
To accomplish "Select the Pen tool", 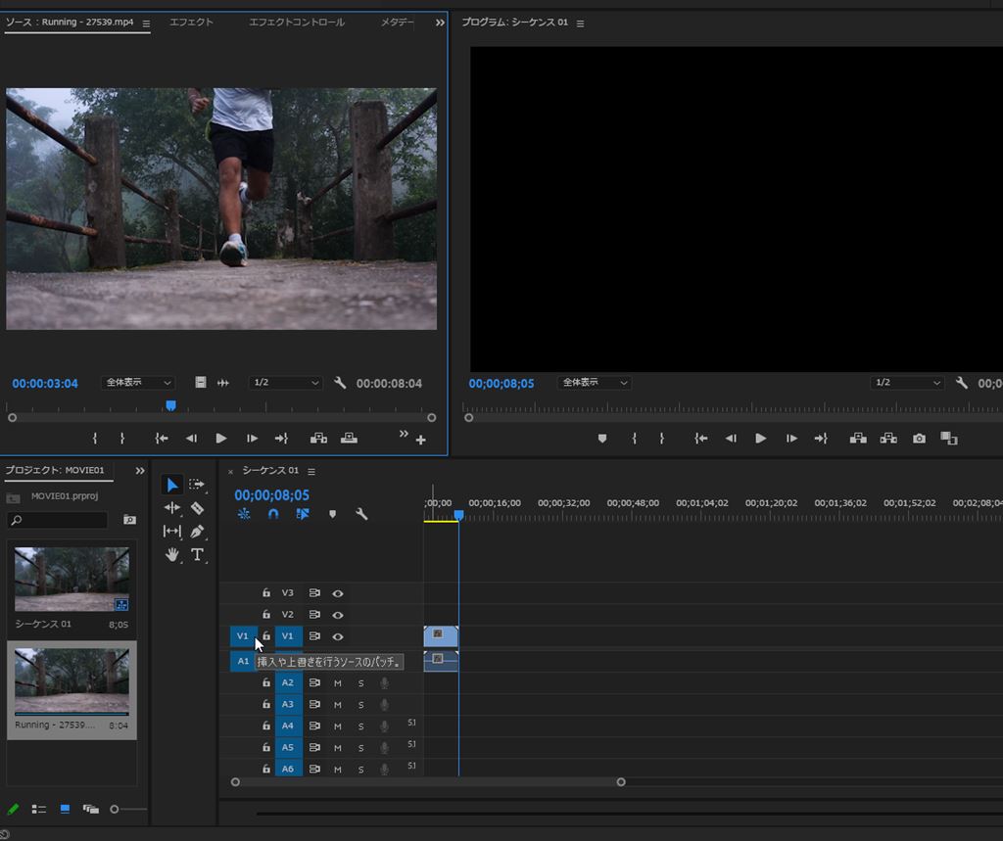I will [x=197, y=532].
